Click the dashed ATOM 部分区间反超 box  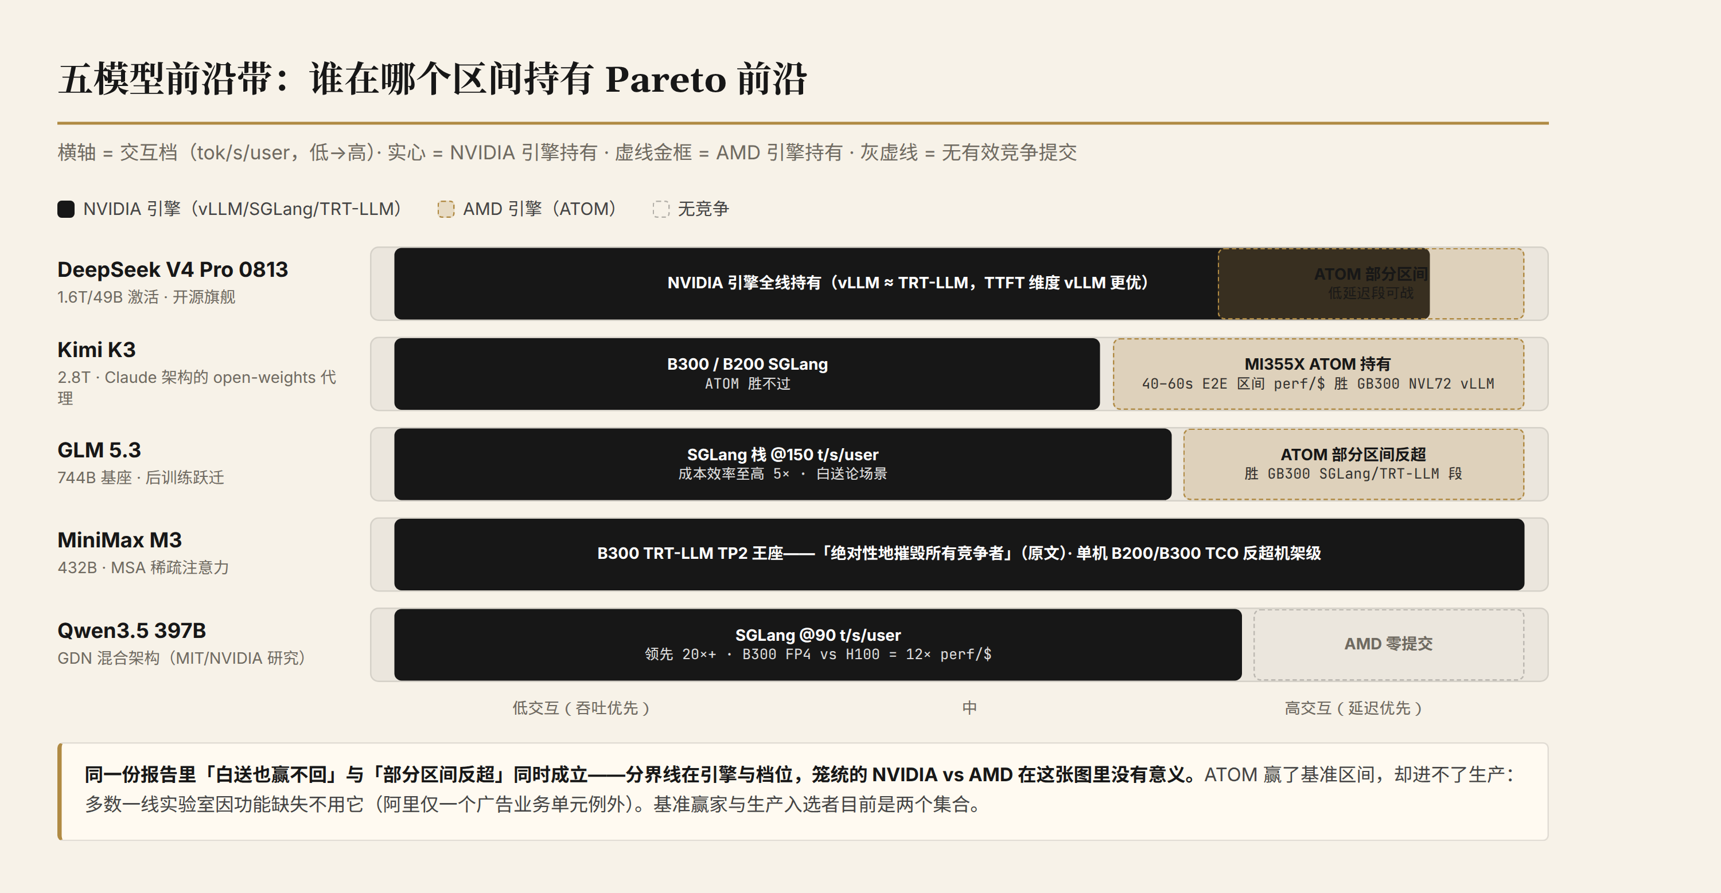click(x=1353, y=464)
